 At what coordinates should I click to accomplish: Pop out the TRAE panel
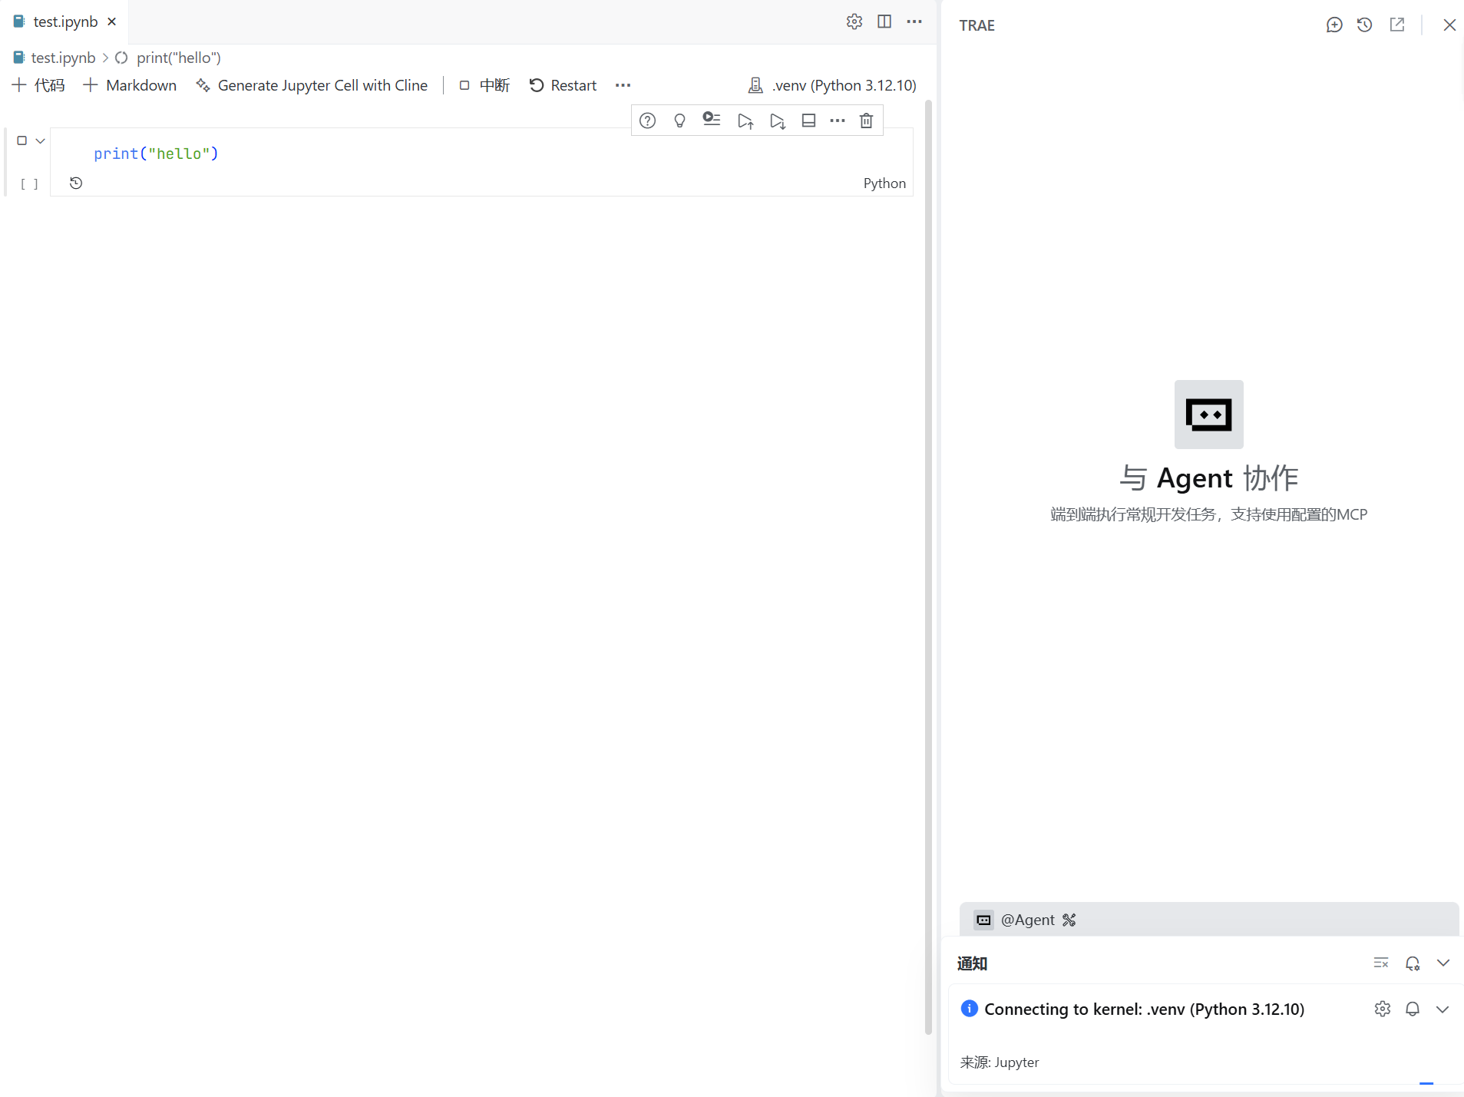coord(1397,25)
